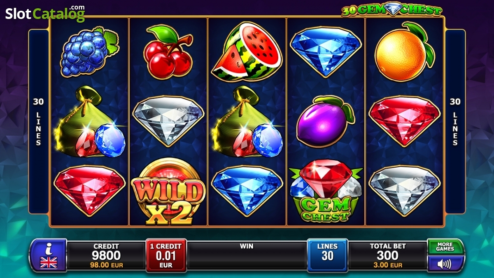Image resolution: width=494 pixels, height=278 pixels.
Task: Click the Gem Chest scatter symbol
Action: pyautogui.click(x=325, y=191)
